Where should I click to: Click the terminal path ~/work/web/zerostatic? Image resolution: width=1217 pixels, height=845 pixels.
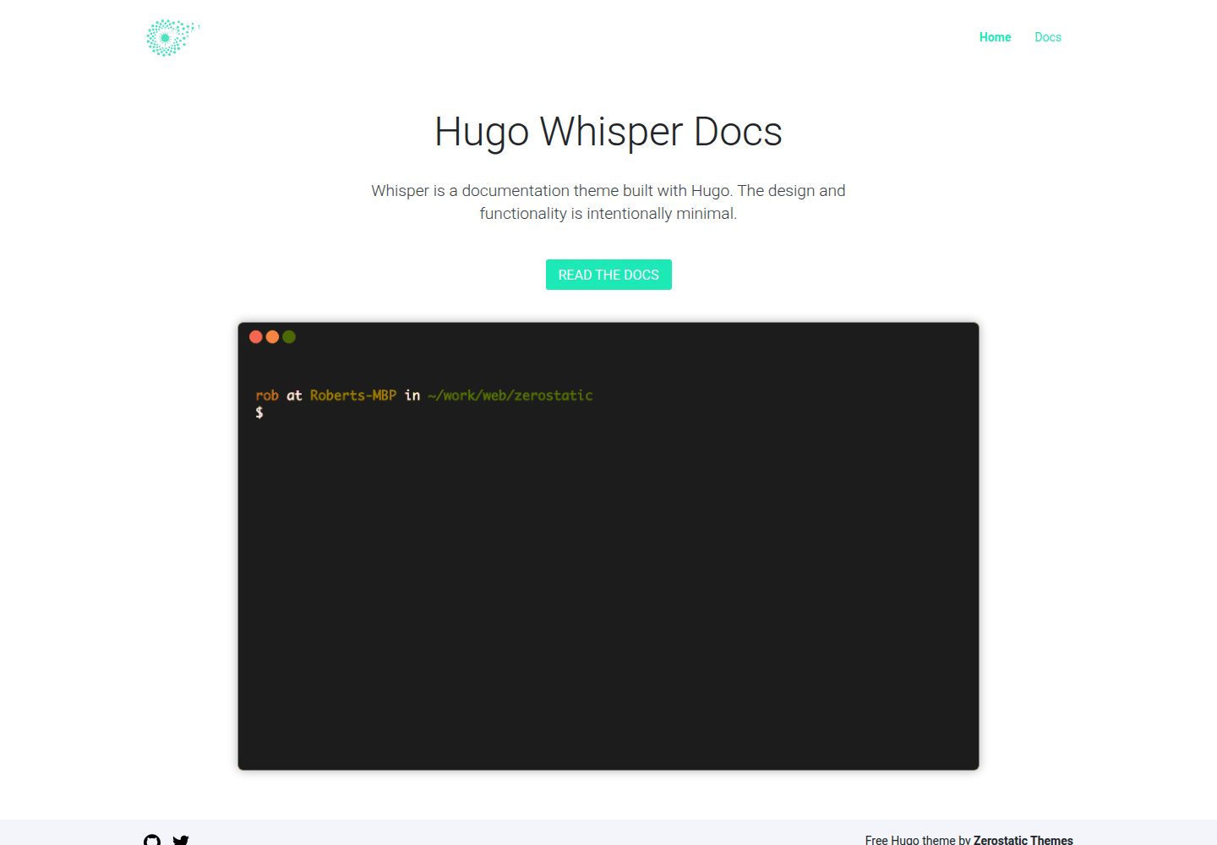510,395
